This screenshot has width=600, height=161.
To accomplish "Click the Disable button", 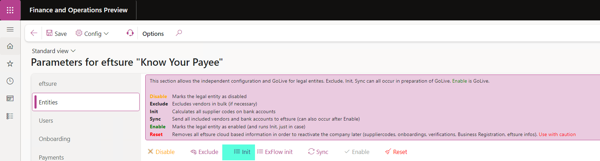I will (161, 152).
